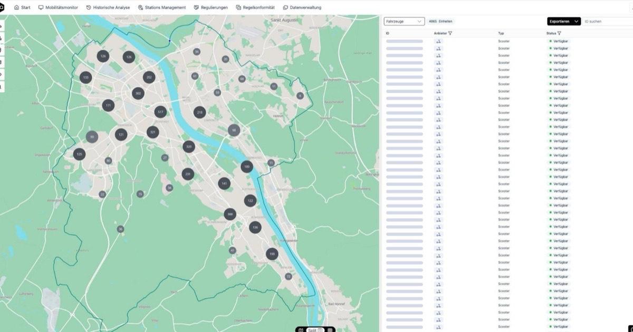Expand the Fahrzeuge dropdown
Image resolution: width=633 pixels, height=332 pixels.
click(404, 22)
